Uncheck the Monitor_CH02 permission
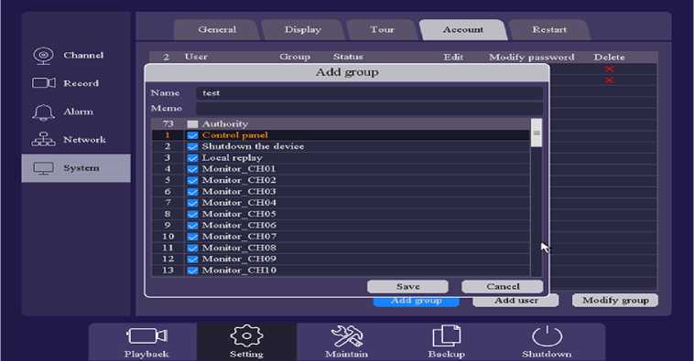The height and width of the screenshot is (361, 694). click(x=192, y=180)
